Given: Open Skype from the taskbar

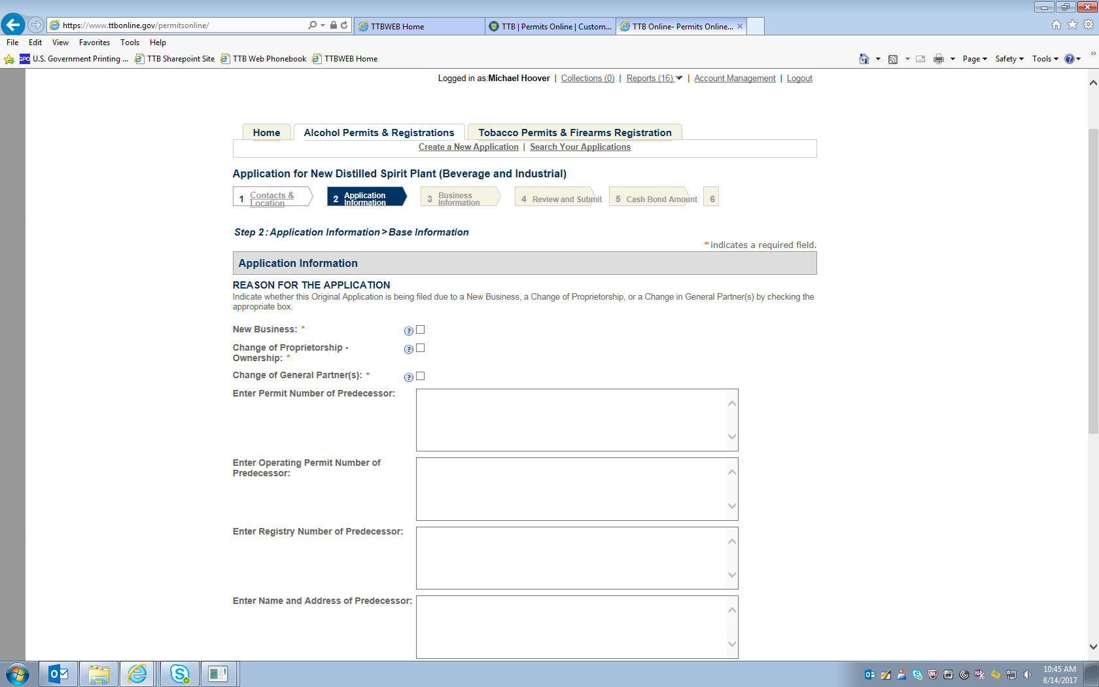Looking at the screenshot, I should point(179,674).
